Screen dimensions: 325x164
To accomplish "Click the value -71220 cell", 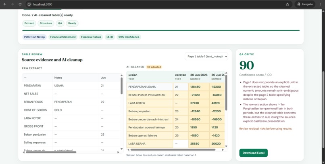I will tap(199, 95).
